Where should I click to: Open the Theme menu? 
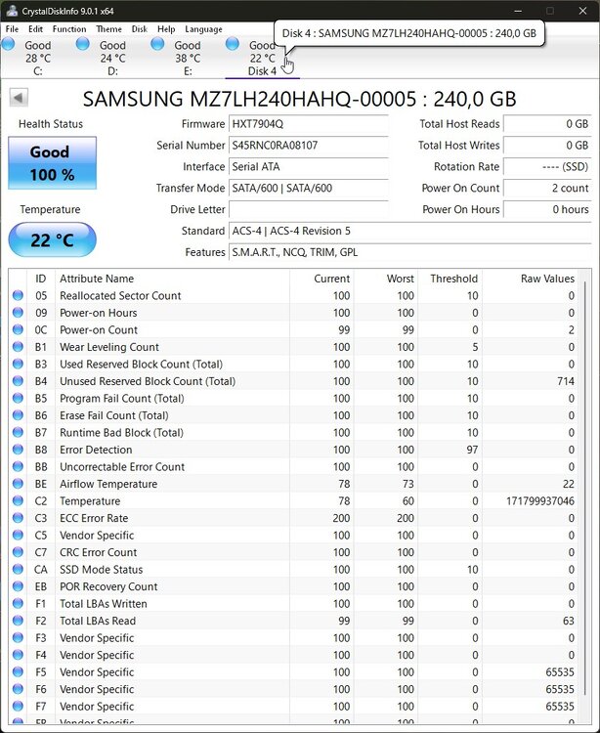pos(108,29)
